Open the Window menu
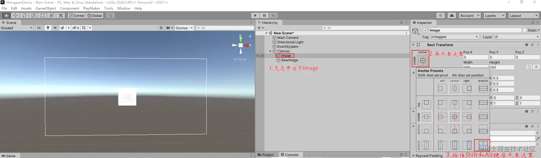 click(x=124, y=8)
